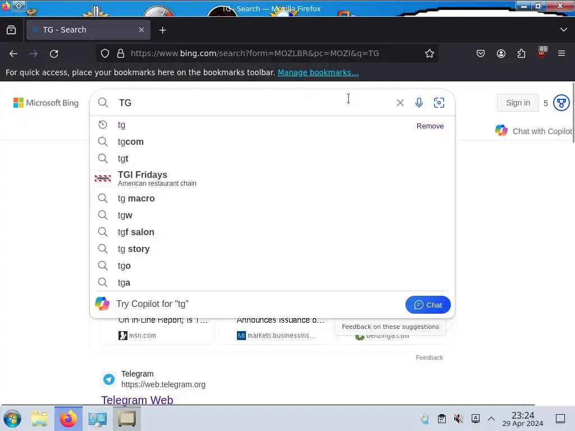
Task: Open the Telegram Web result link
Action: (x=137, y=400)
